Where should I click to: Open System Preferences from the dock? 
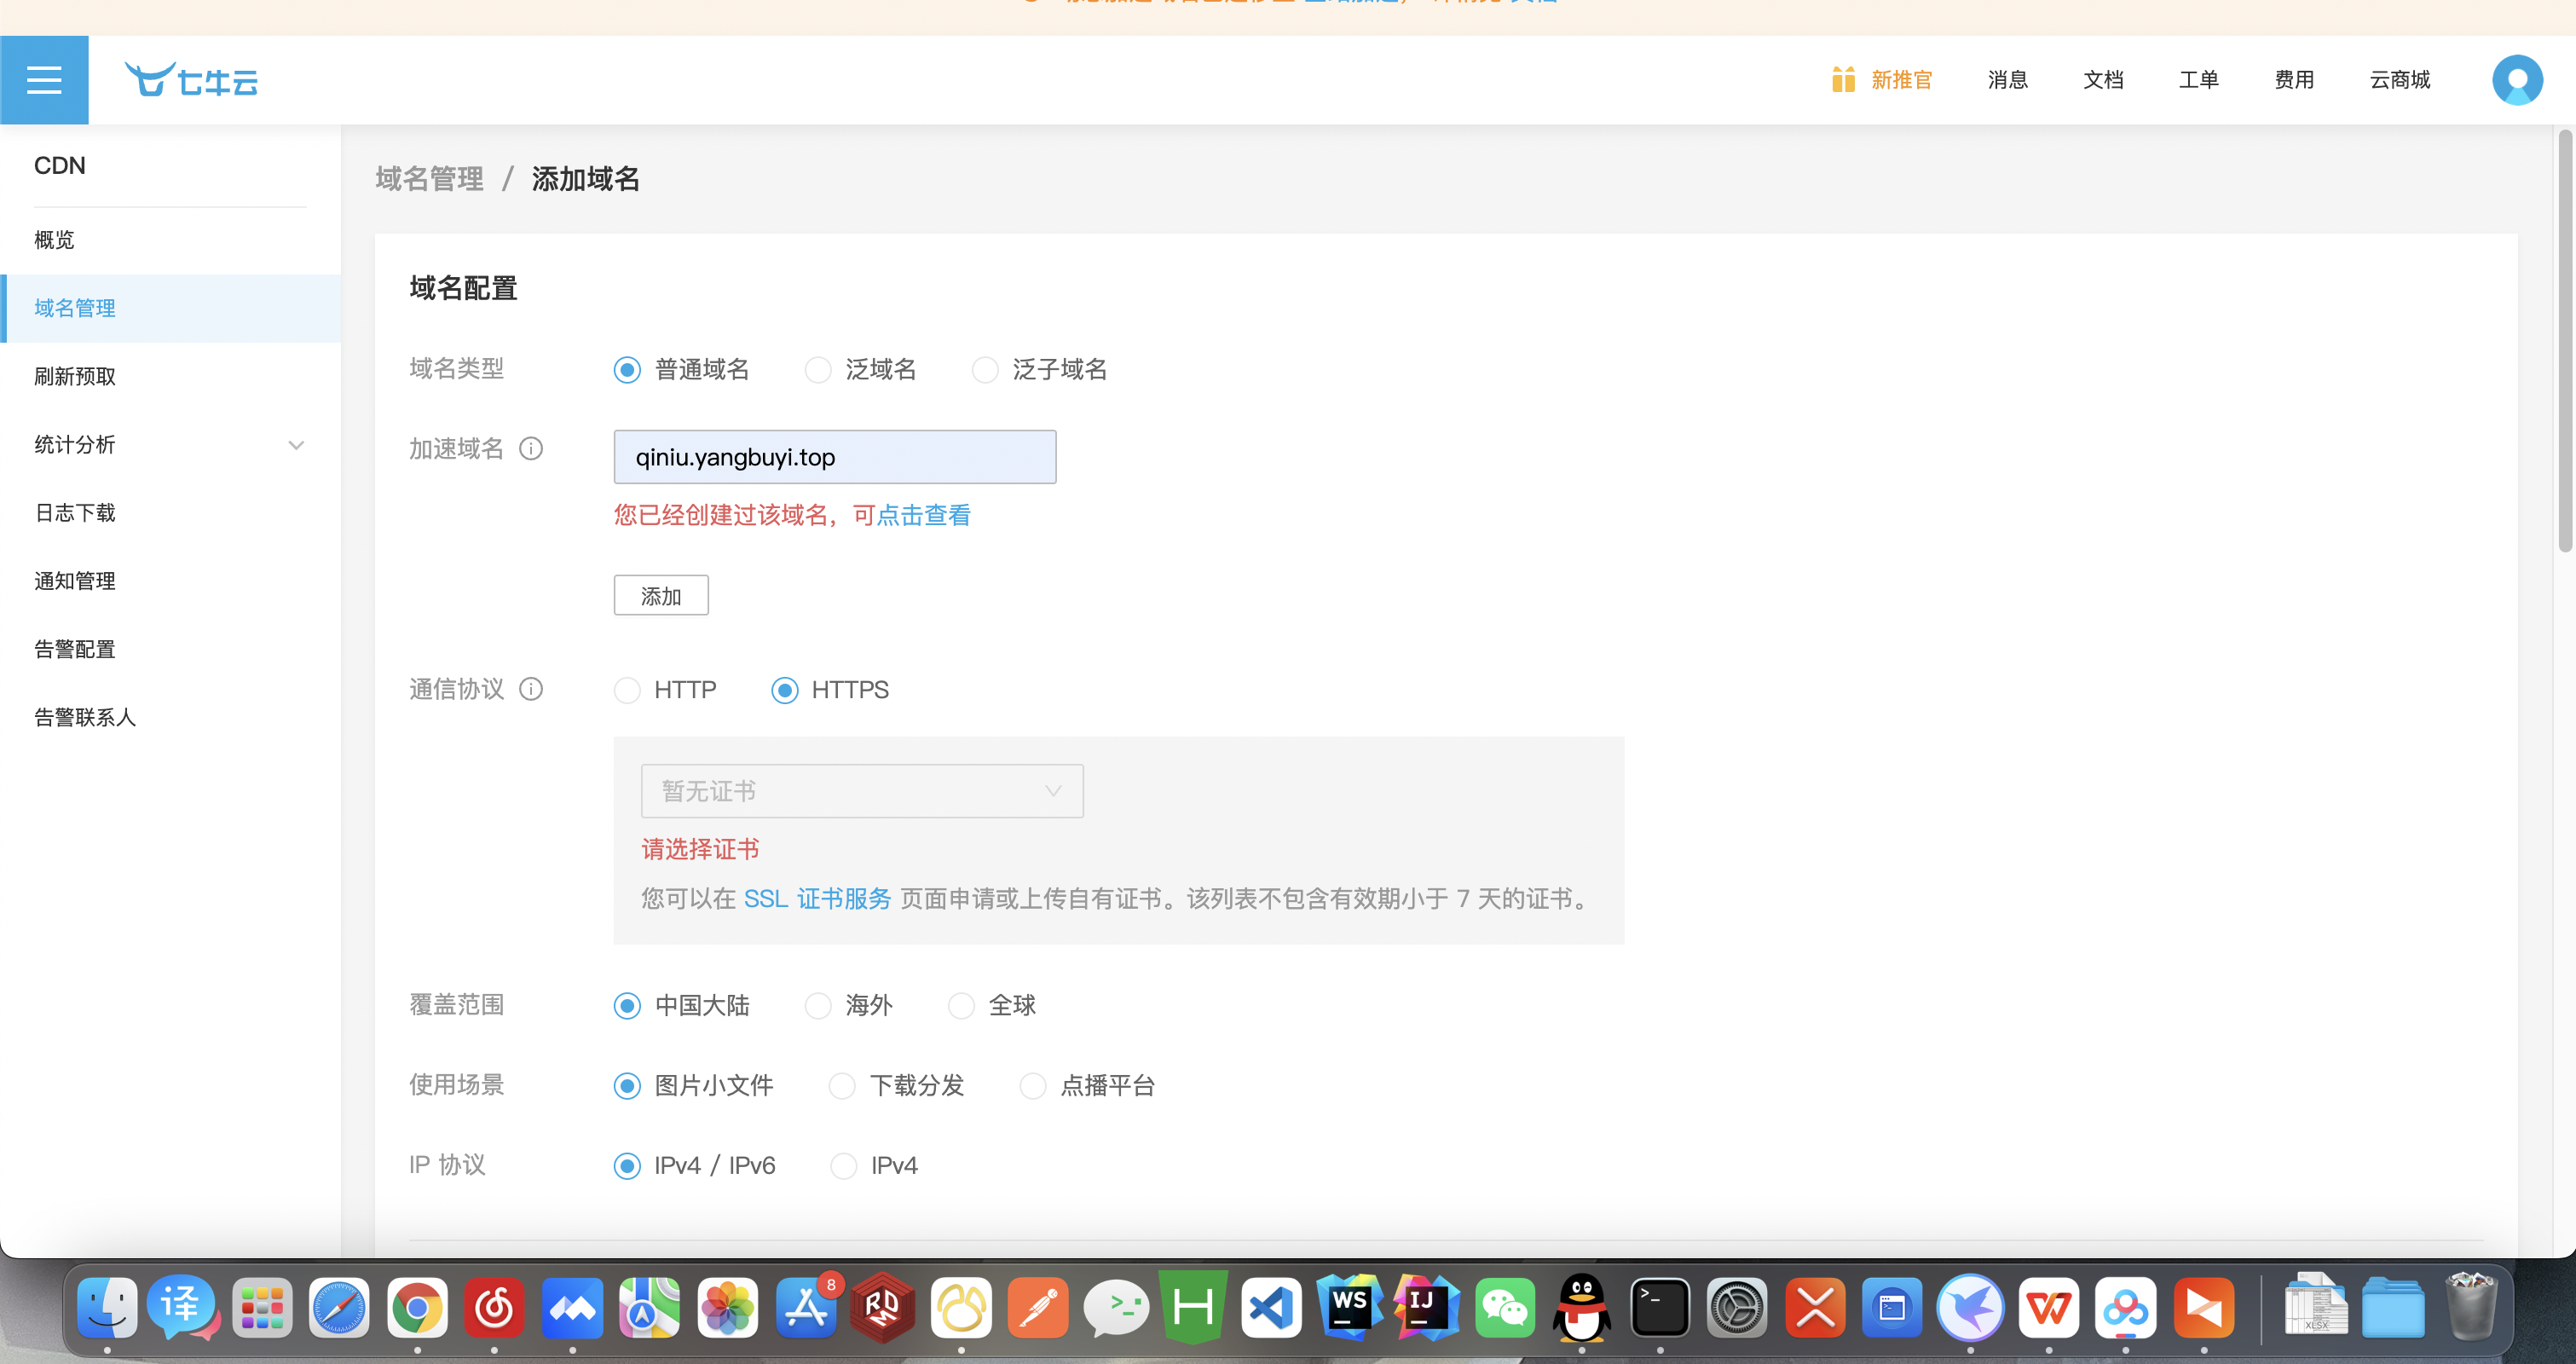tap(1737, 1307)
